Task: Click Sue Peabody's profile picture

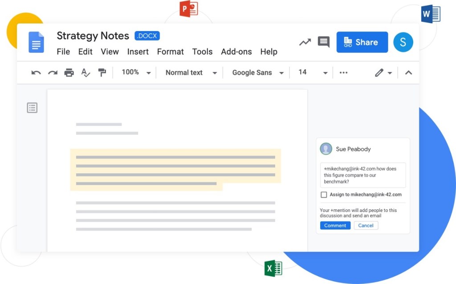Action: click(326, 149)
